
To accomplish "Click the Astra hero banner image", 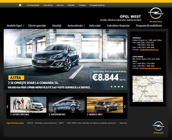I will tap(65, 59).
